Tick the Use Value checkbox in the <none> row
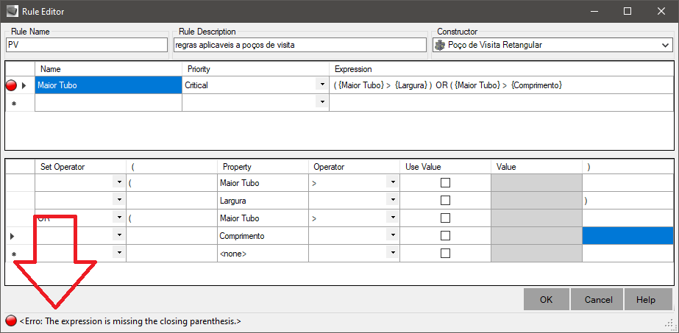 [x=445, y=253]
